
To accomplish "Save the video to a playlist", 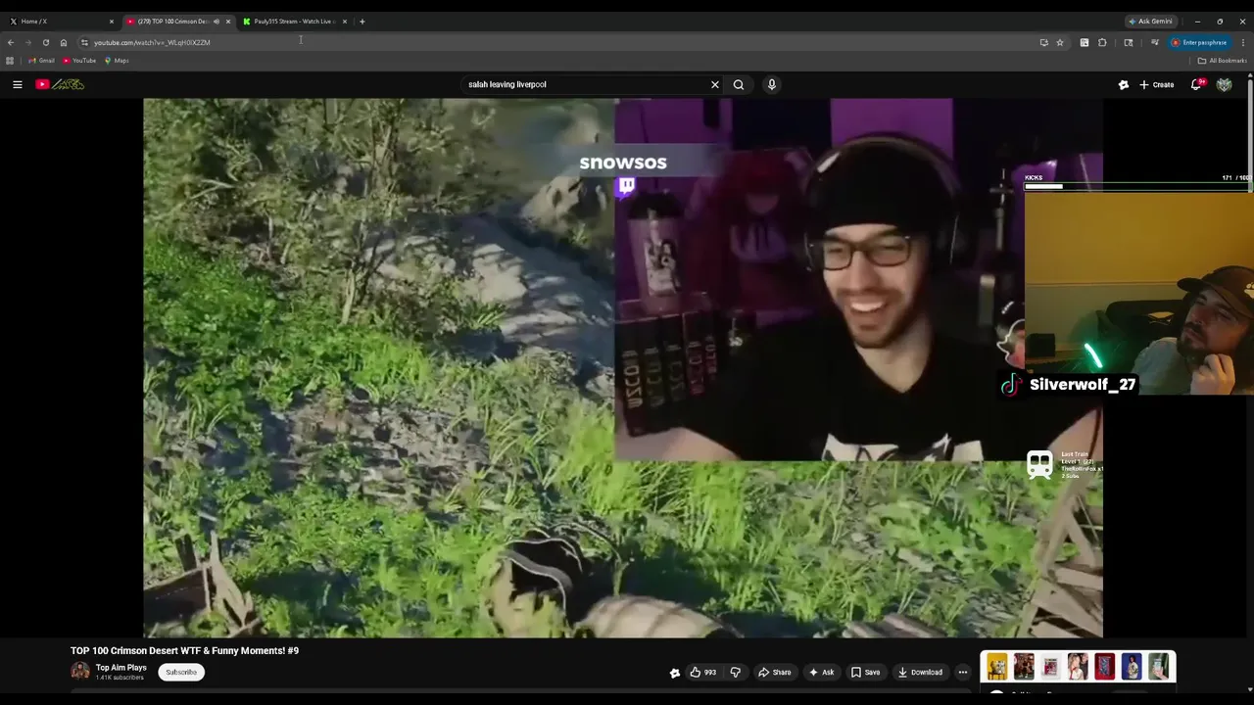I will [865, 672].
